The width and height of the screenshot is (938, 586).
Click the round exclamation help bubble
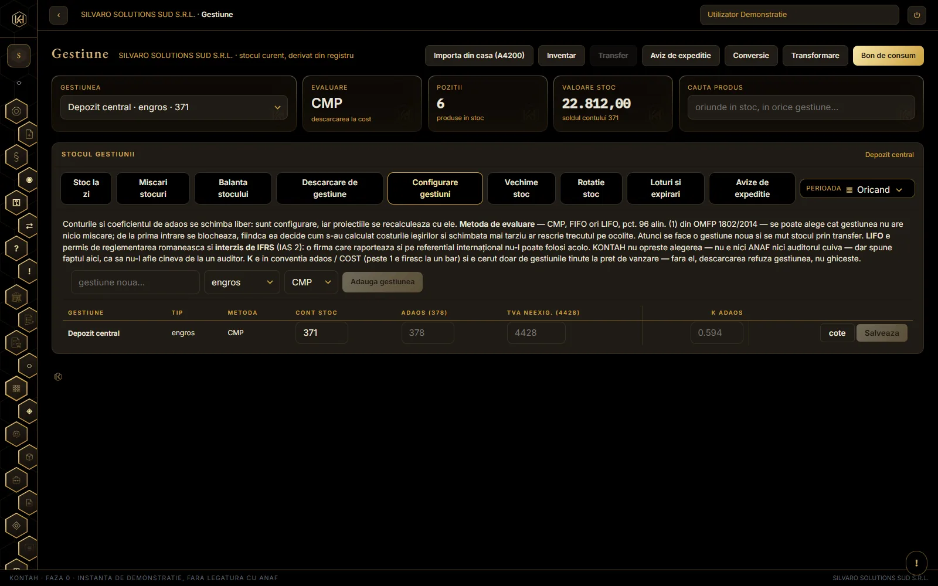(x=916, y=563)
